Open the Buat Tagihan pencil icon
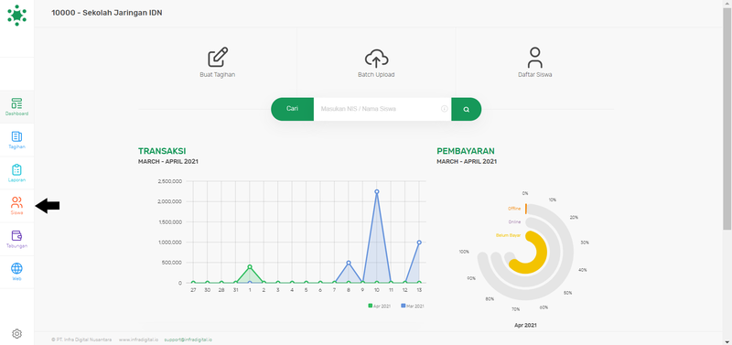Screen dimensions: 732x345 click(218, 57)
